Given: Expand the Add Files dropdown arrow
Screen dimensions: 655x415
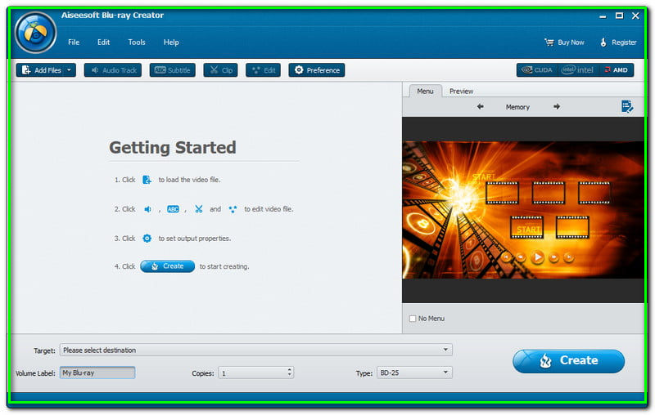Looking at the screenshot, I should click(70, 70).
